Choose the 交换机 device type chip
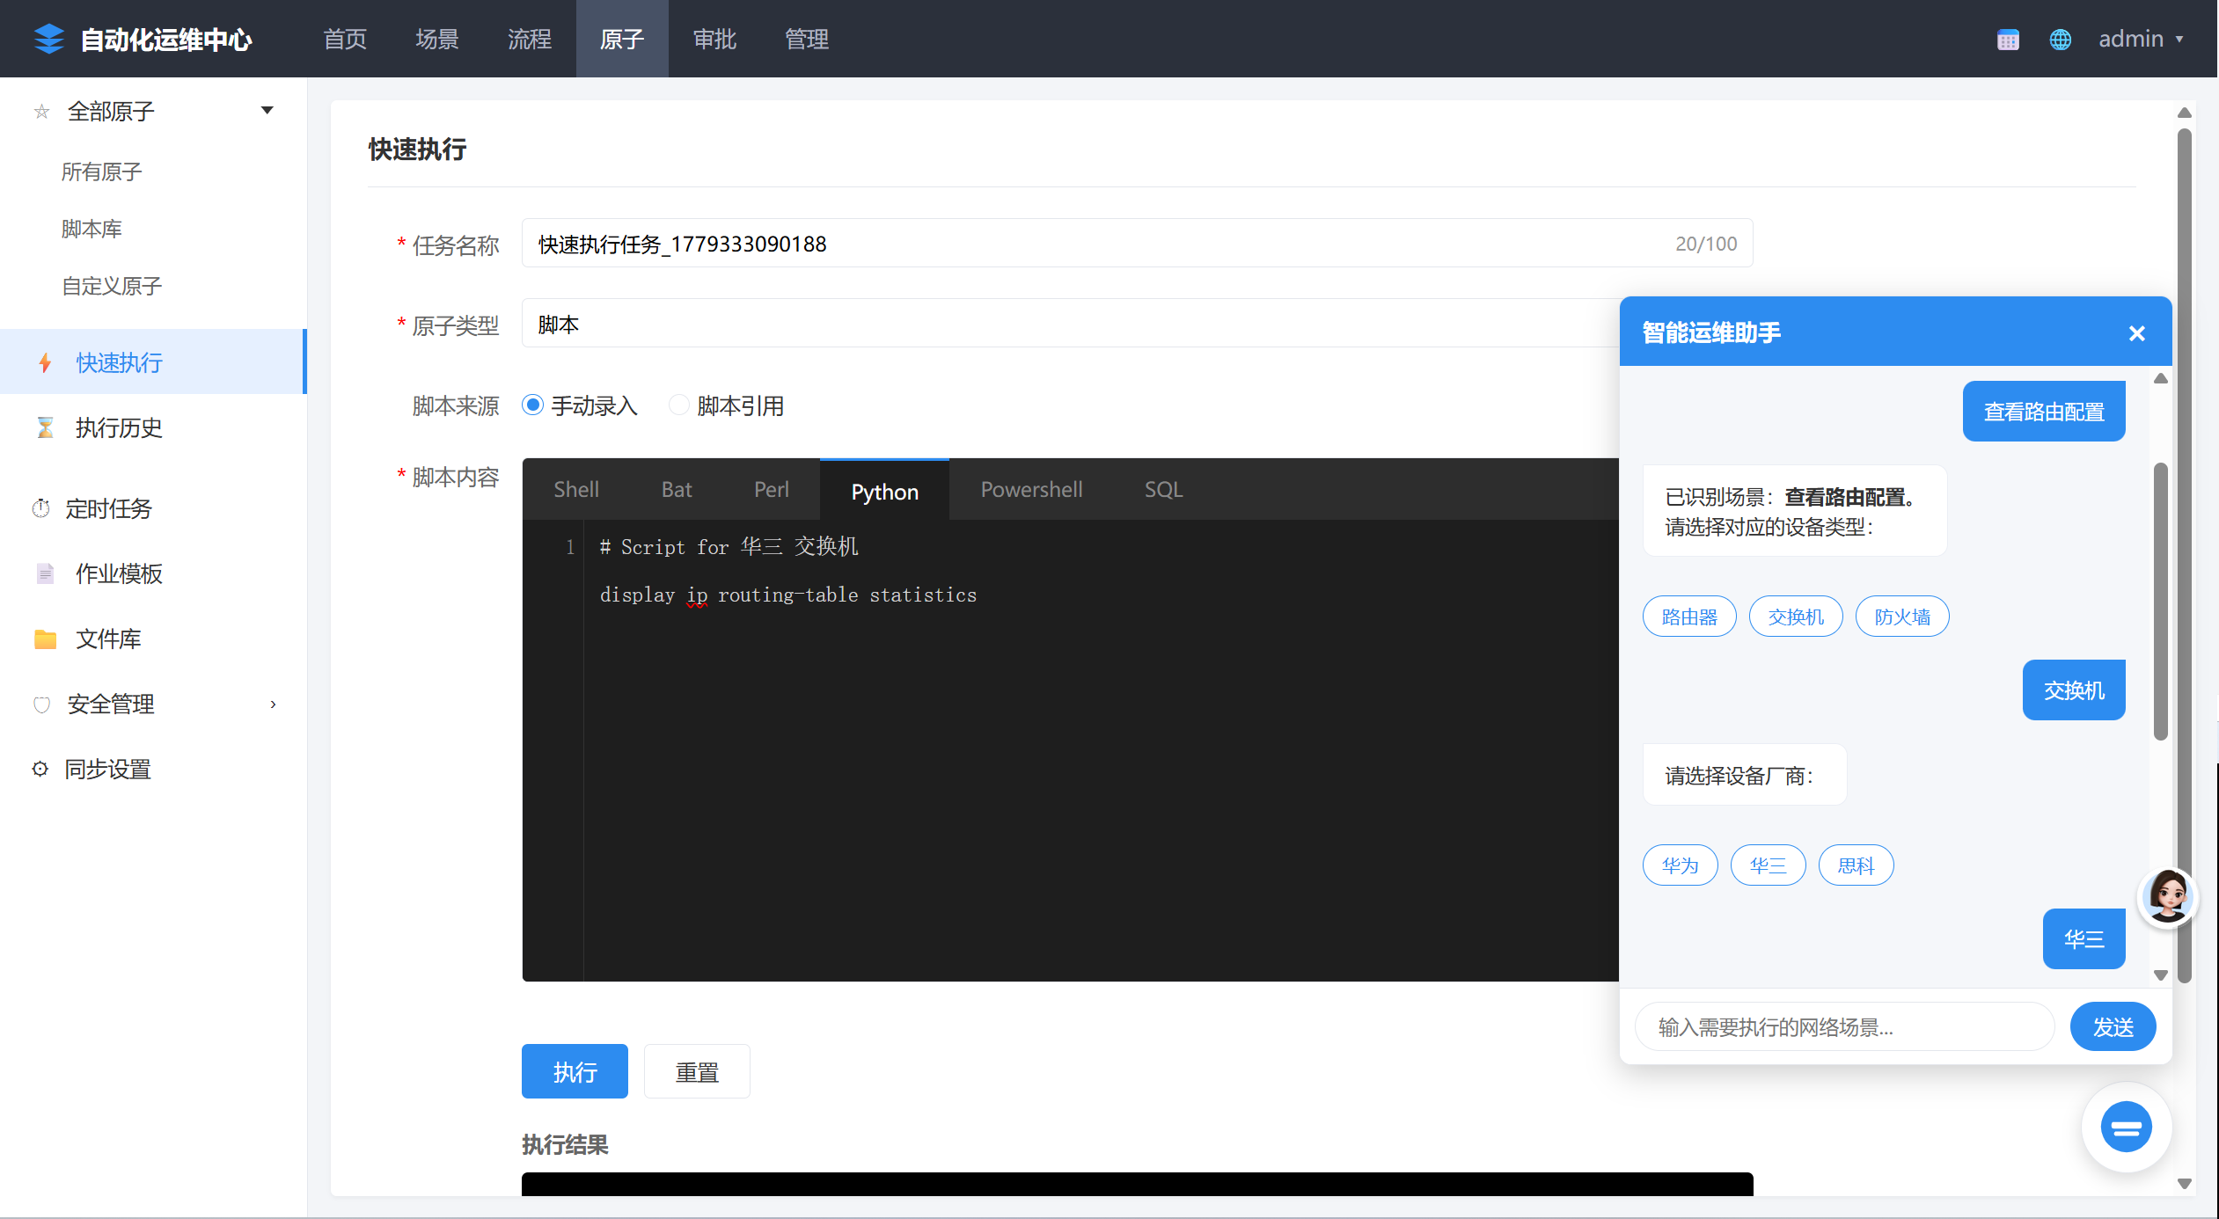The width and height of the screenshot is (2219, 1219). [x=1796, y=617]
